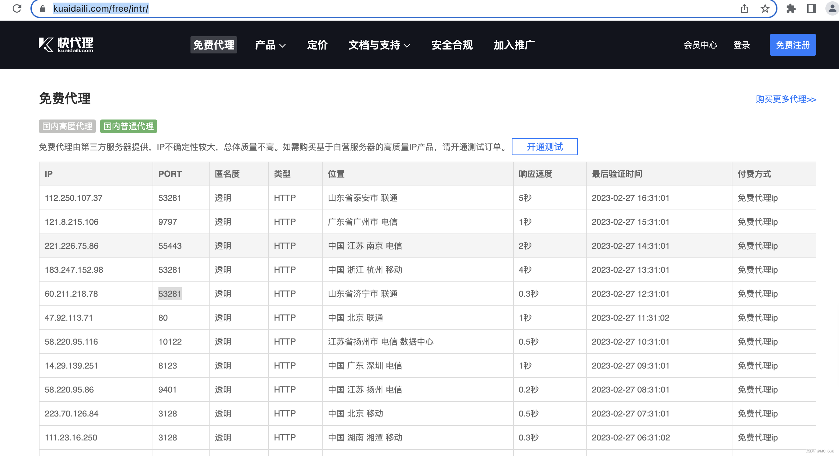Select IP address 111.23.16.250
Screen dimensions: 839x456
click(x=71, y=438)
